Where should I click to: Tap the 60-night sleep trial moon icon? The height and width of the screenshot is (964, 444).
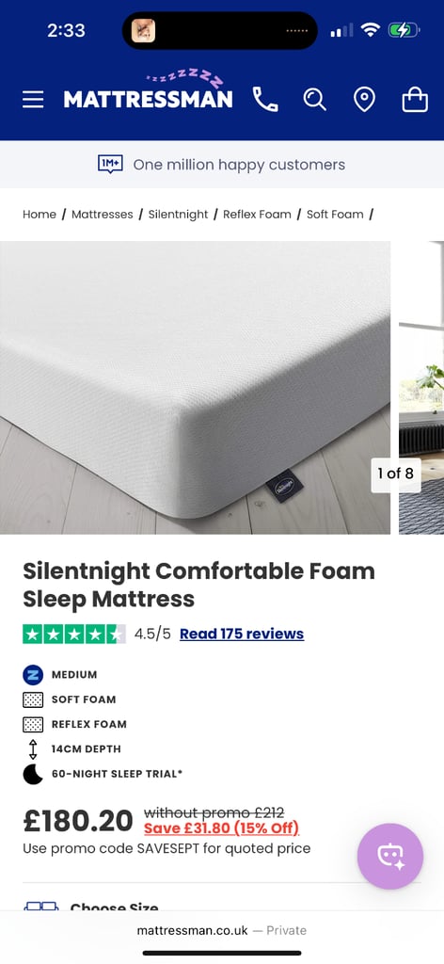coord(33,774)
